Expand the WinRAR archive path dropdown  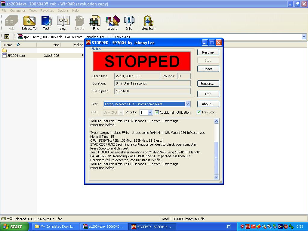coord(304,37)
